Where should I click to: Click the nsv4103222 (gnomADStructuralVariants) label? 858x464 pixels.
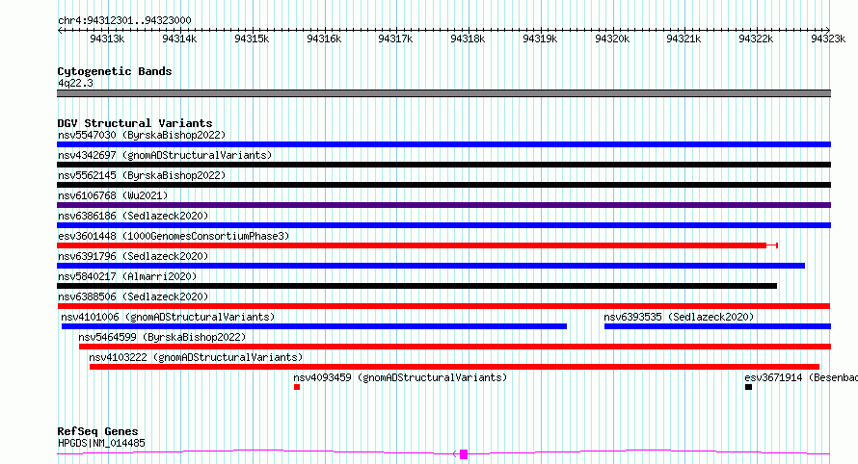tap(196, 357)
